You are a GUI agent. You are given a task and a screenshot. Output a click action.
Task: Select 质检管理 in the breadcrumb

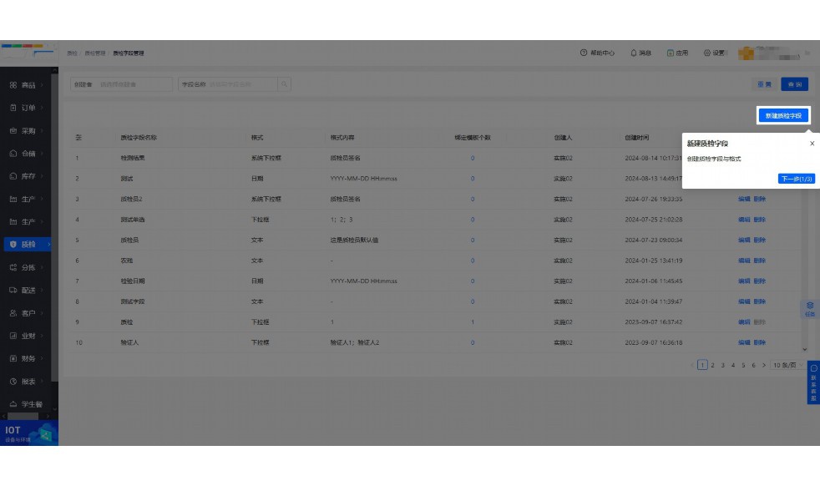coord(95,53)
